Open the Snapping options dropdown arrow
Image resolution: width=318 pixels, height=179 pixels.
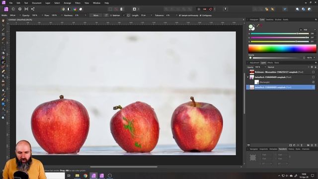point(215,9)
